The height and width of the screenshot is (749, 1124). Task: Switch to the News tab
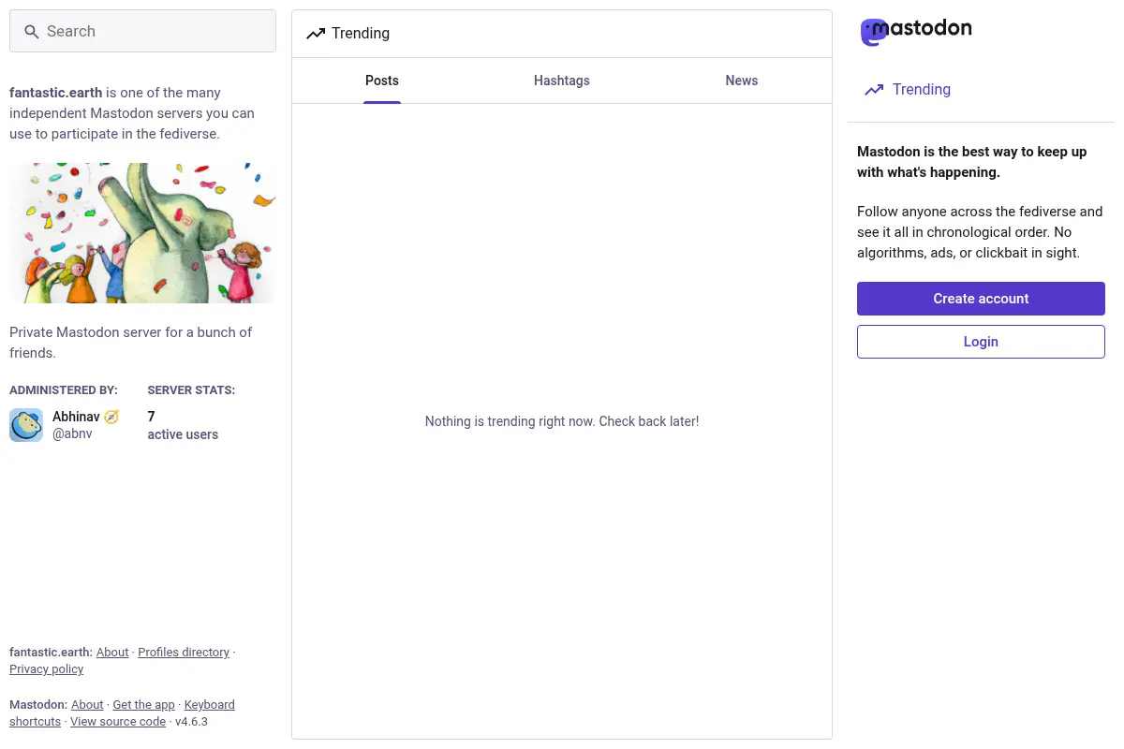(742, 81)
